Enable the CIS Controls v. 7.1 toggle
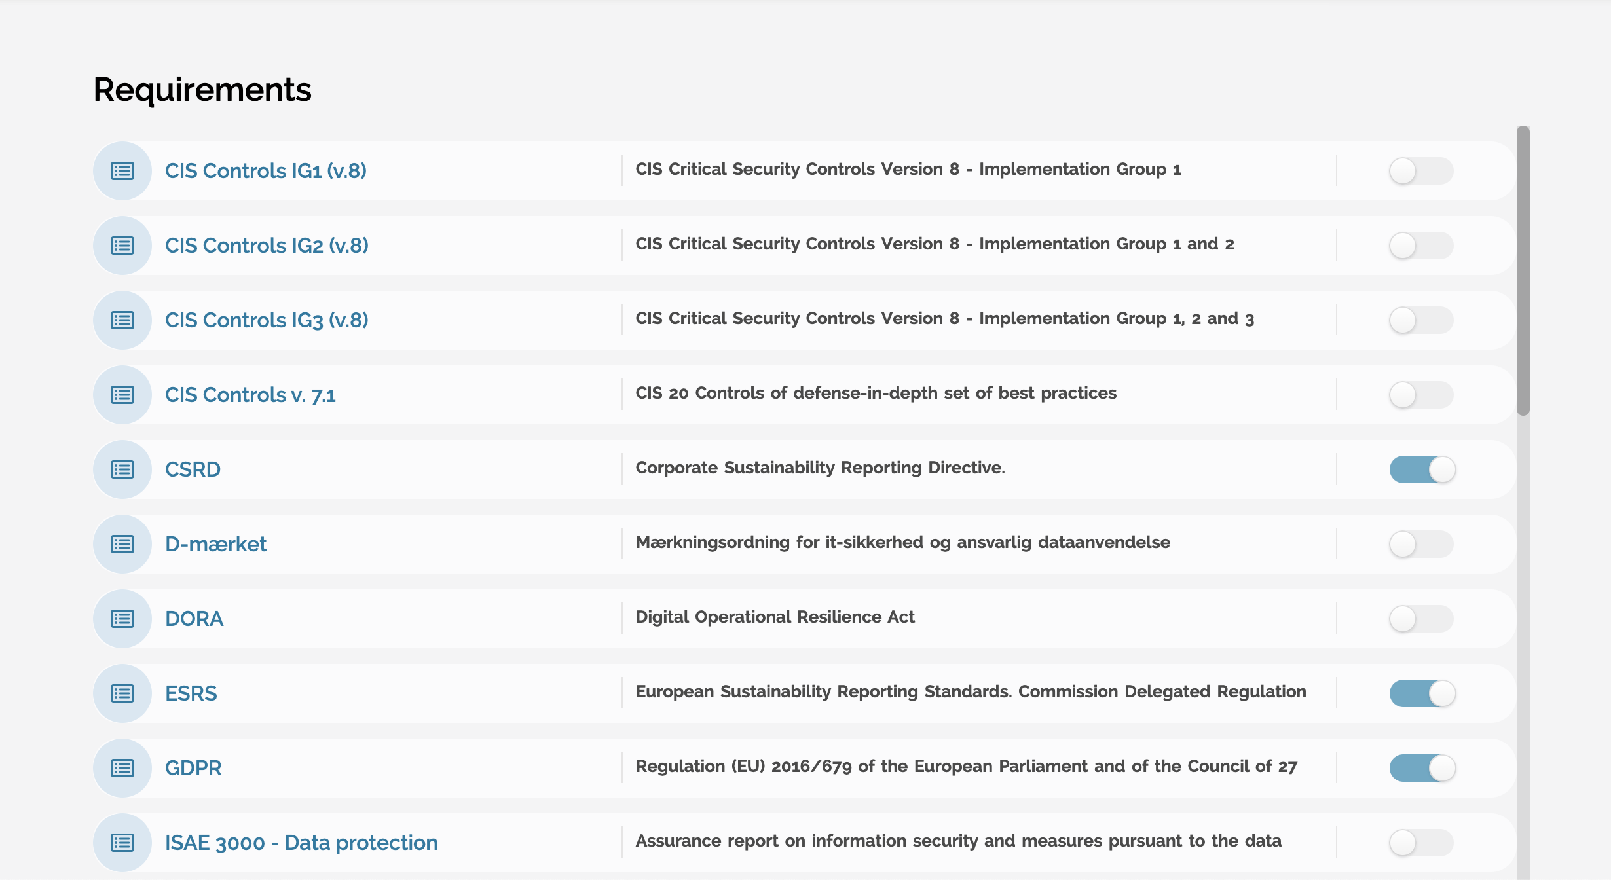Image resolution: width=1611 pixels, height=880 pixels. (x=1421, y=395)
